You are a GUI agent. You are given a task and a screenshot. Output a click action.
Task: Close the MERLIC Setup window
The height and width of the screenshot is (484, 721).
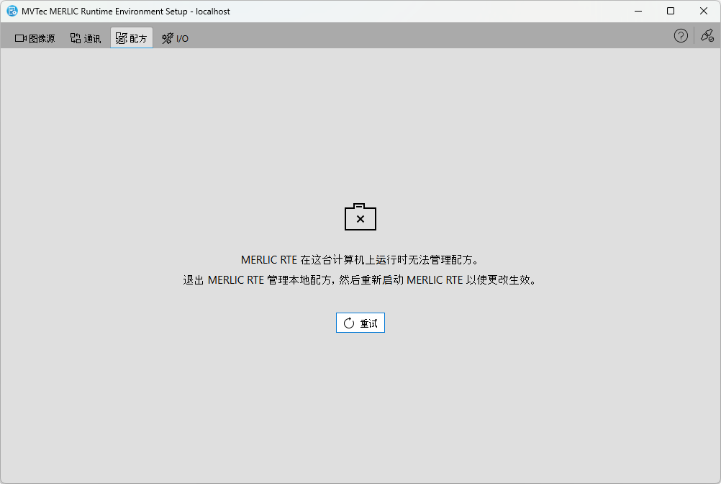click(703, 11)
